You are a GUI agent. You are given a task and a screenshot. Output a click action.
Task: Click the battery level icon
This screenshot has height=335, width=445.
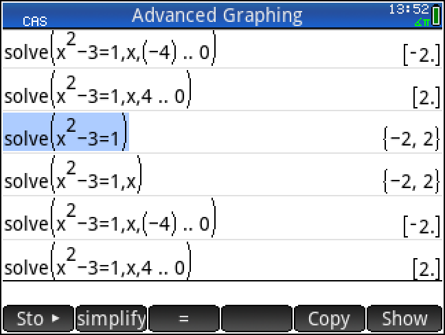click(436, 15)
